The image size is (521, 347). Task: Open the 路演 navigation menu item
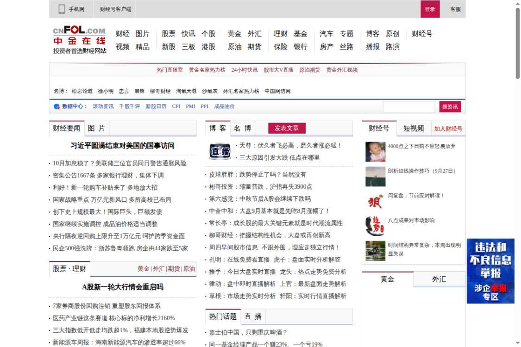392,47
